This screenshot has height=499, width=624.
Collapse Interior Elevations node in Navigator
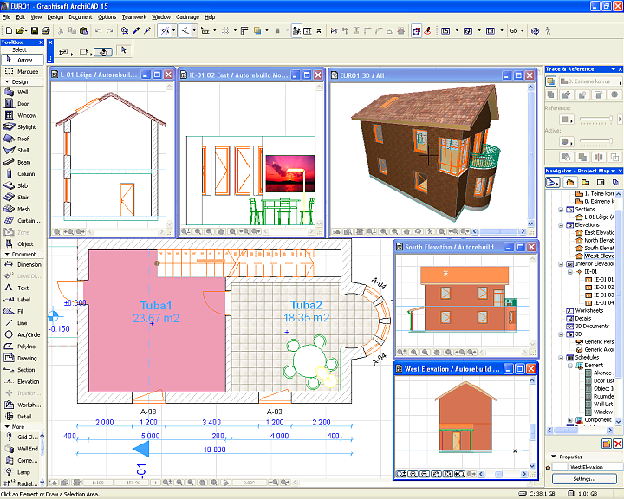tap(561, 264)
